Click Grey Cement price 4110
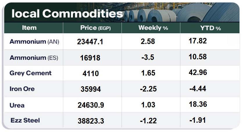The width and height of the screenshot is (244, 132). click(x=90, y=74)
